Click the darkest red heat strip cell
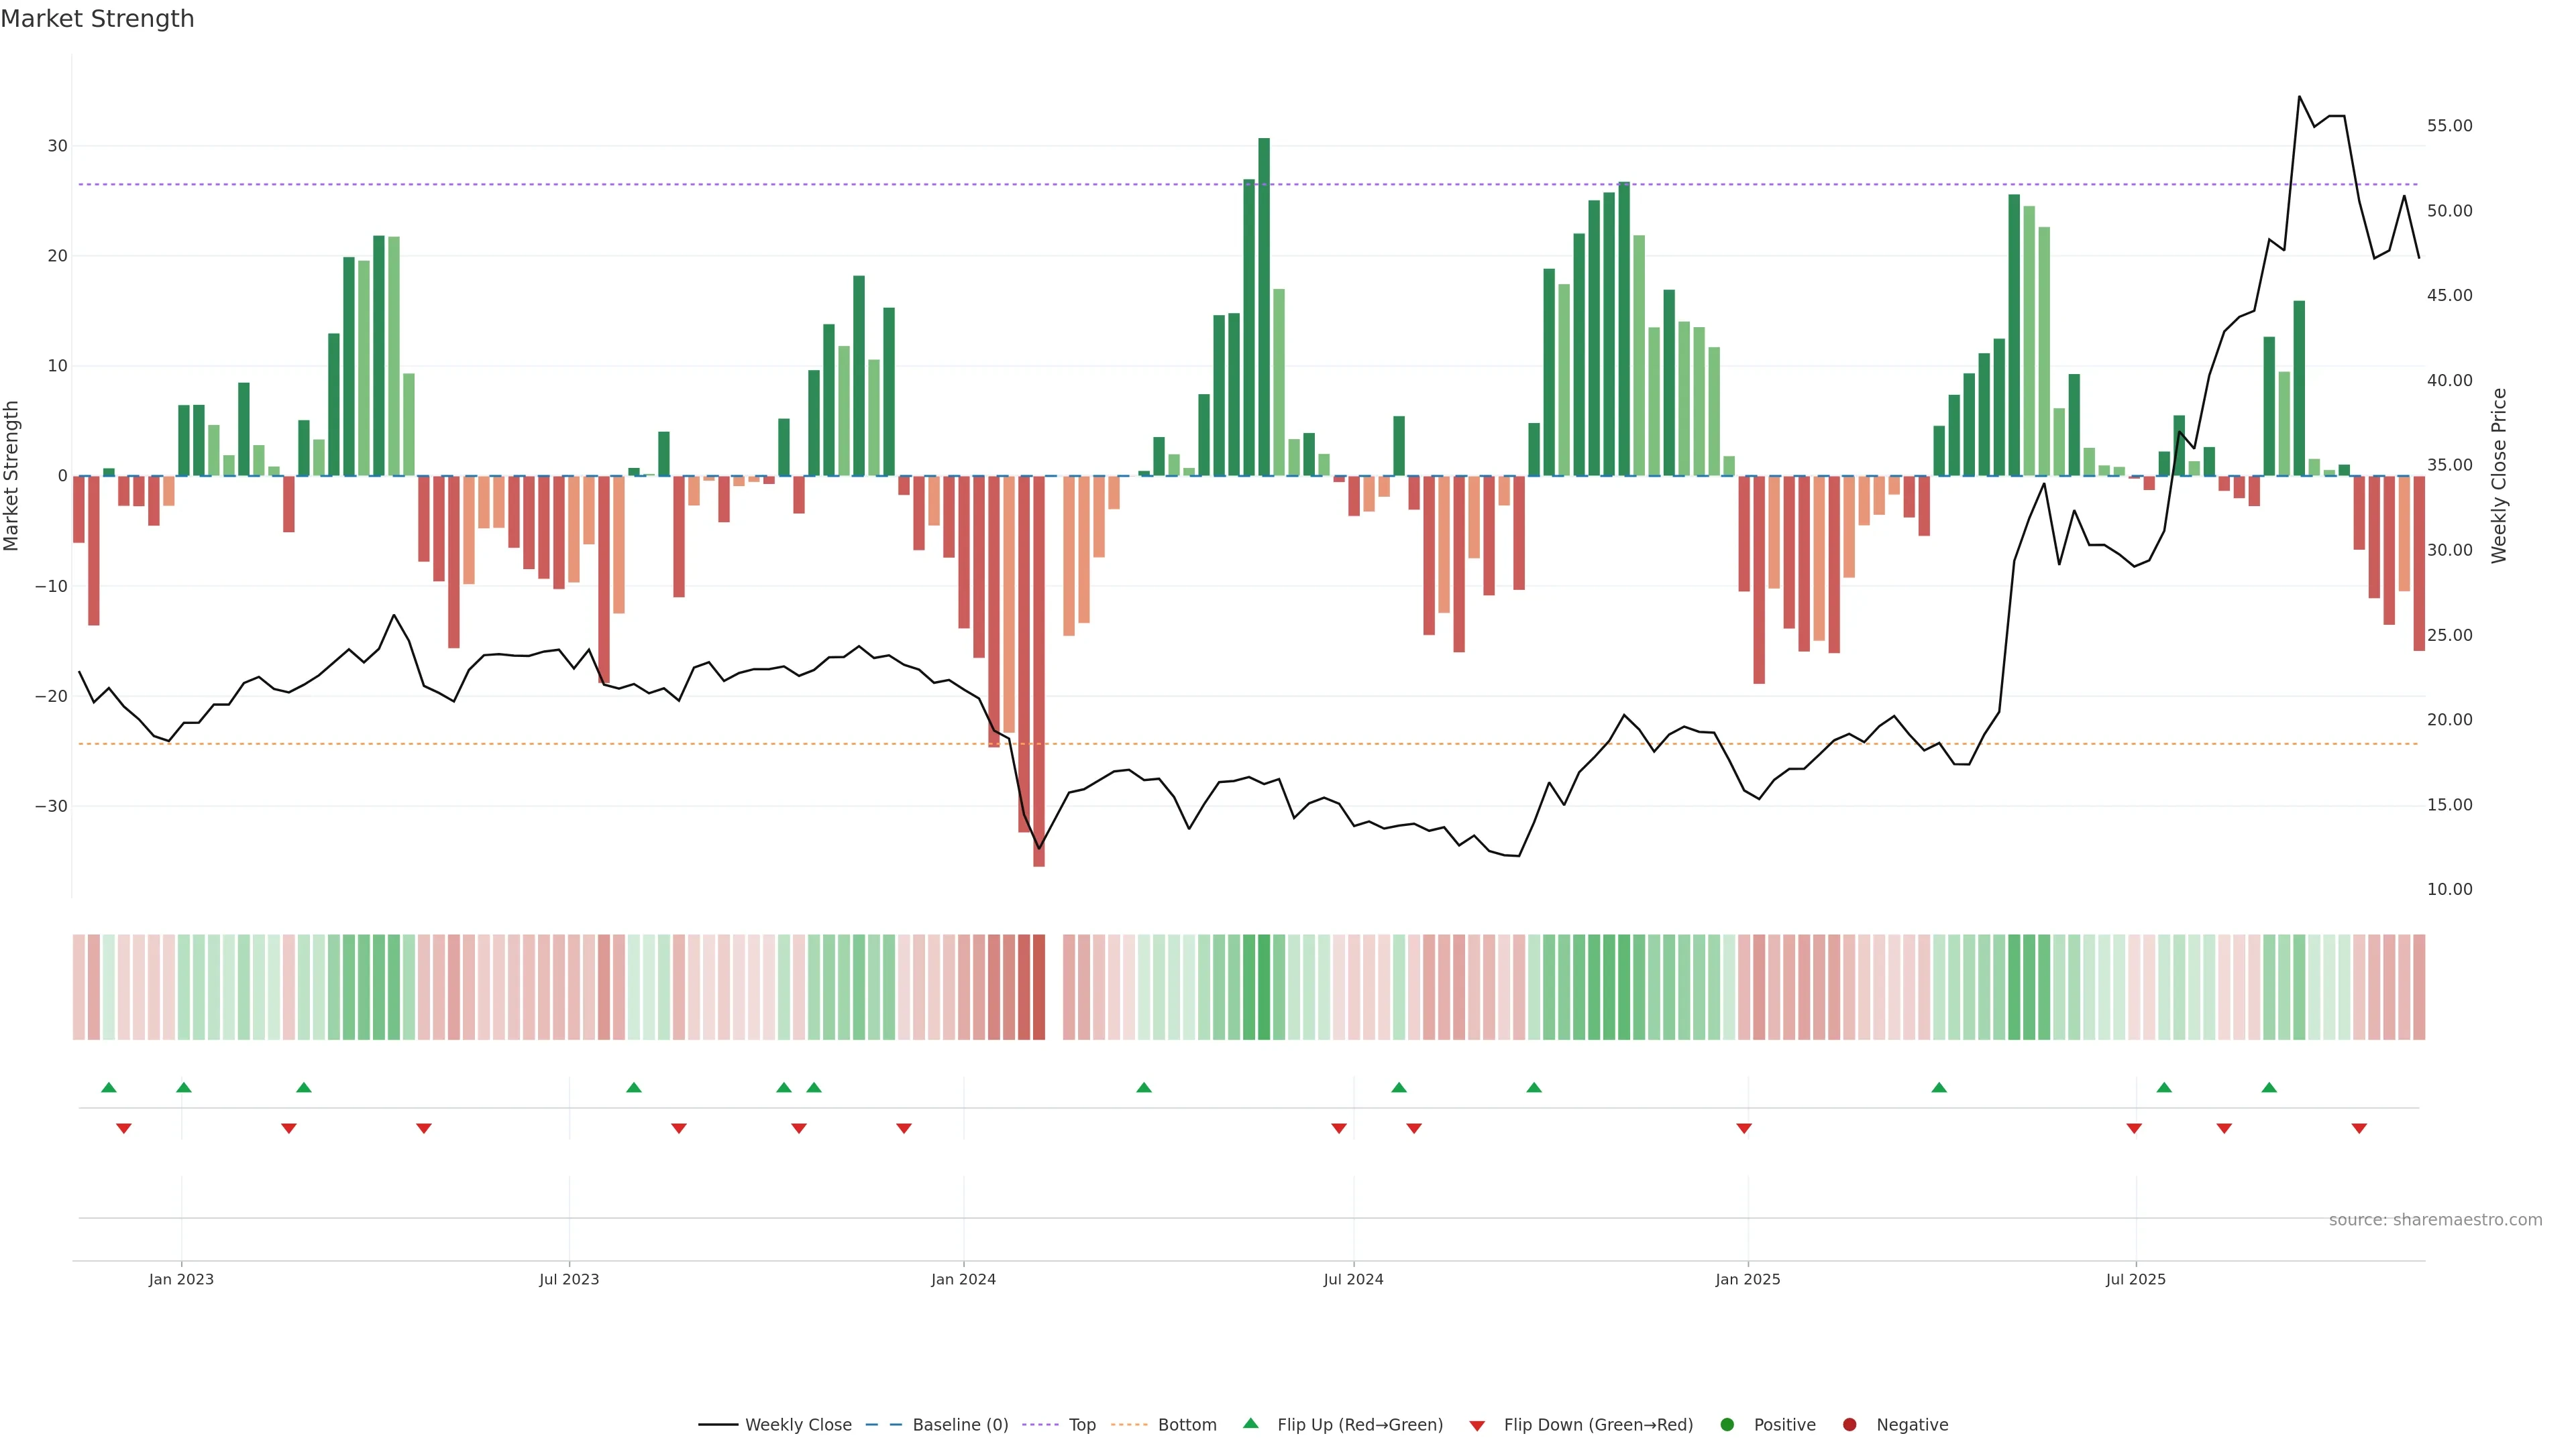Image resolution: width=2576 pixels, height=1448 pixels. pos(1039,987)
